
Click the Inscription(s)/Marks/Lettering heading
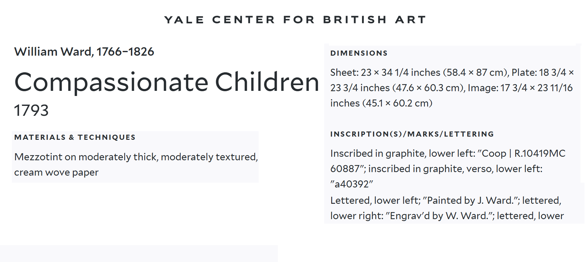[x=412, y=134]
